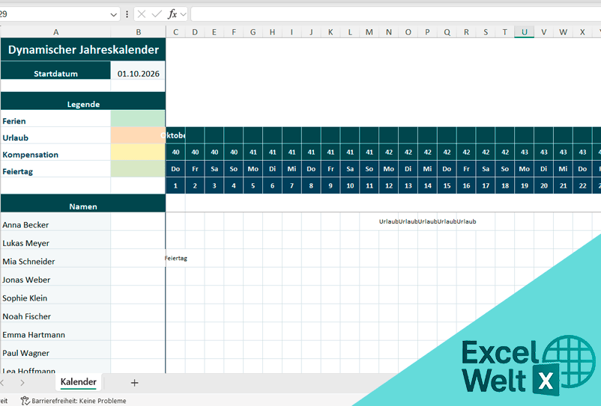Screen dimensions: 601x406
Task: Click the green Ferien color cell
Action: click(138, 119)
